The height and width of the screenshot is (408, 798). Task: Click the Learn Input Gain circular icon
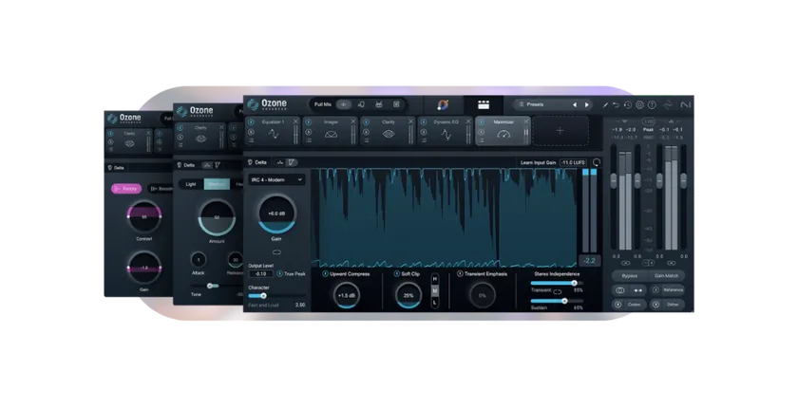597,162
